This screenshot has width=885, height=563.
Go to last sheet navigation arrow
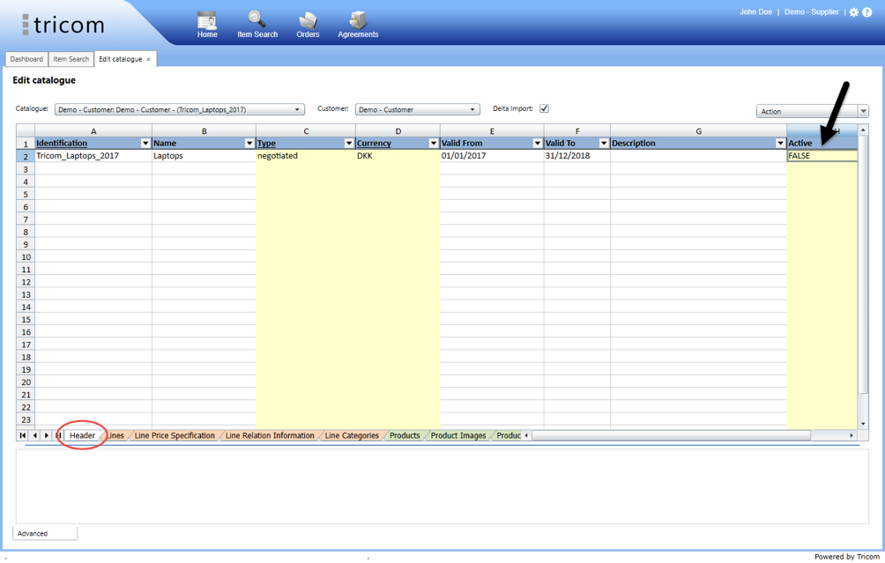coord(58,435)
